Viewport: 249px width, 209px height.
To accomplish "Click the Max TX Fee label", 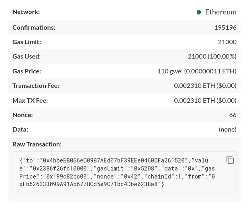I will tap(30, 100).
